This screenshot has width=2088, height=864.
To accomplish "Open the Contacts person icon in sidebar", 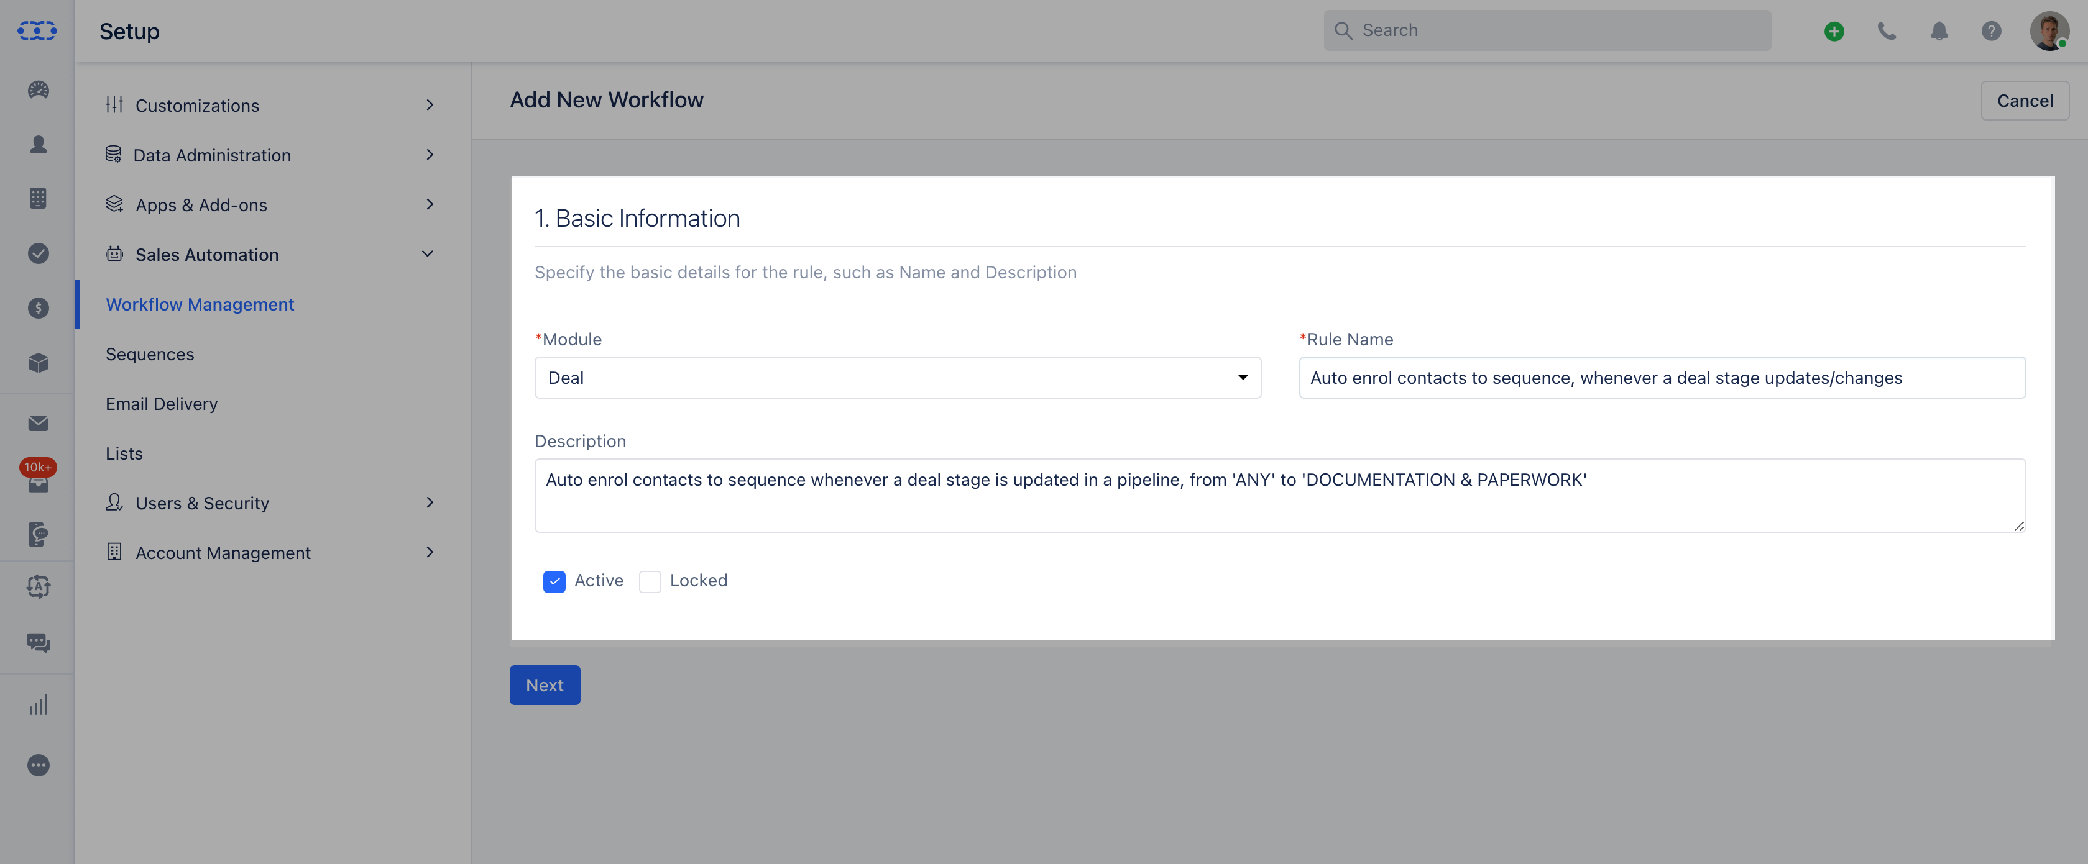I will (38, 144).
